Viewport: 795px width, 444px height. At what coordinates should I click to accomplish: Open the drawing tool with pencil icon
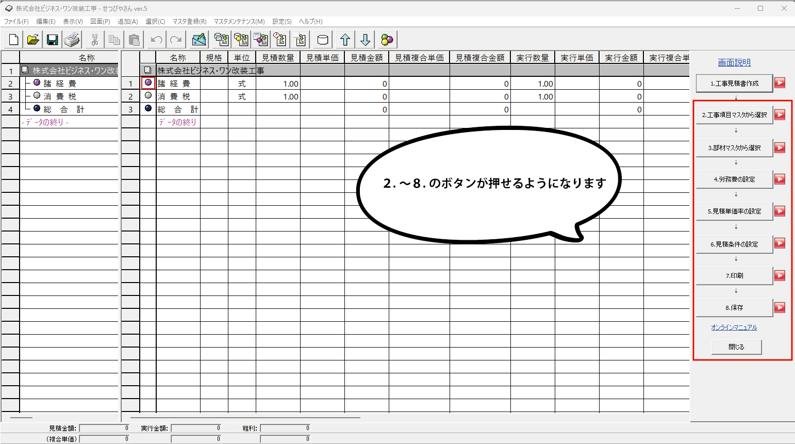(x=199, y=40)
